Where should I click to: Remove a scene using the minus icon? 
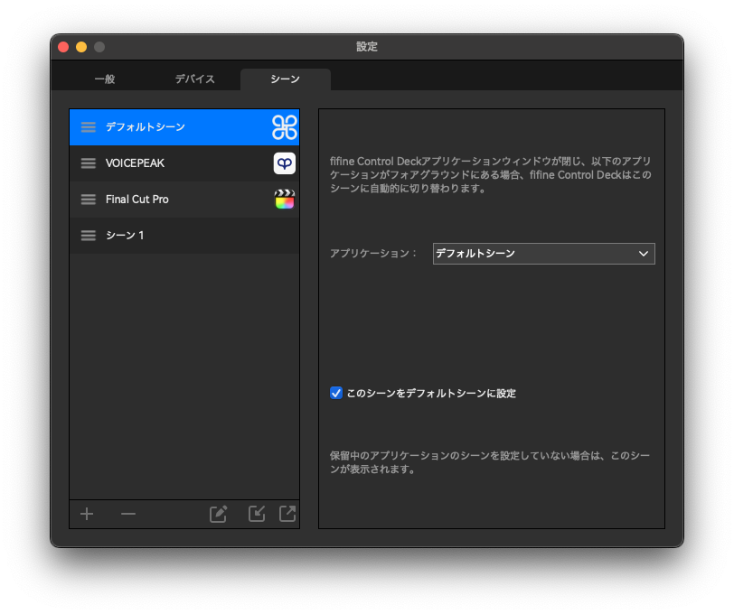127,514
